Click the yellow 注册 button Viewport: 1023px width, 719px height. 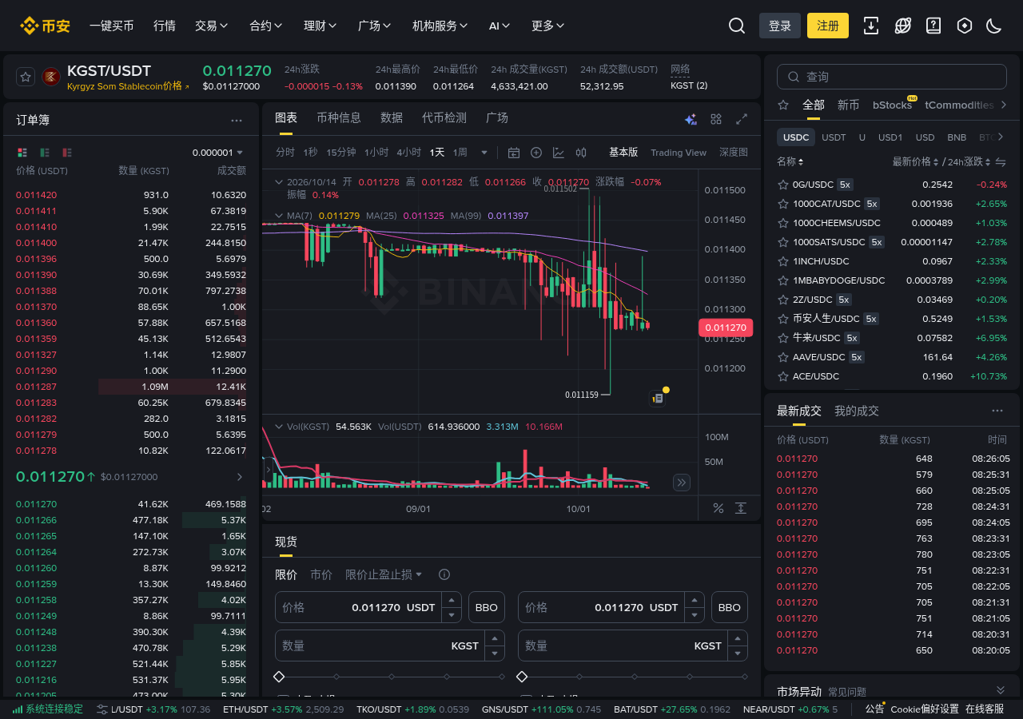tap(828, 26)
